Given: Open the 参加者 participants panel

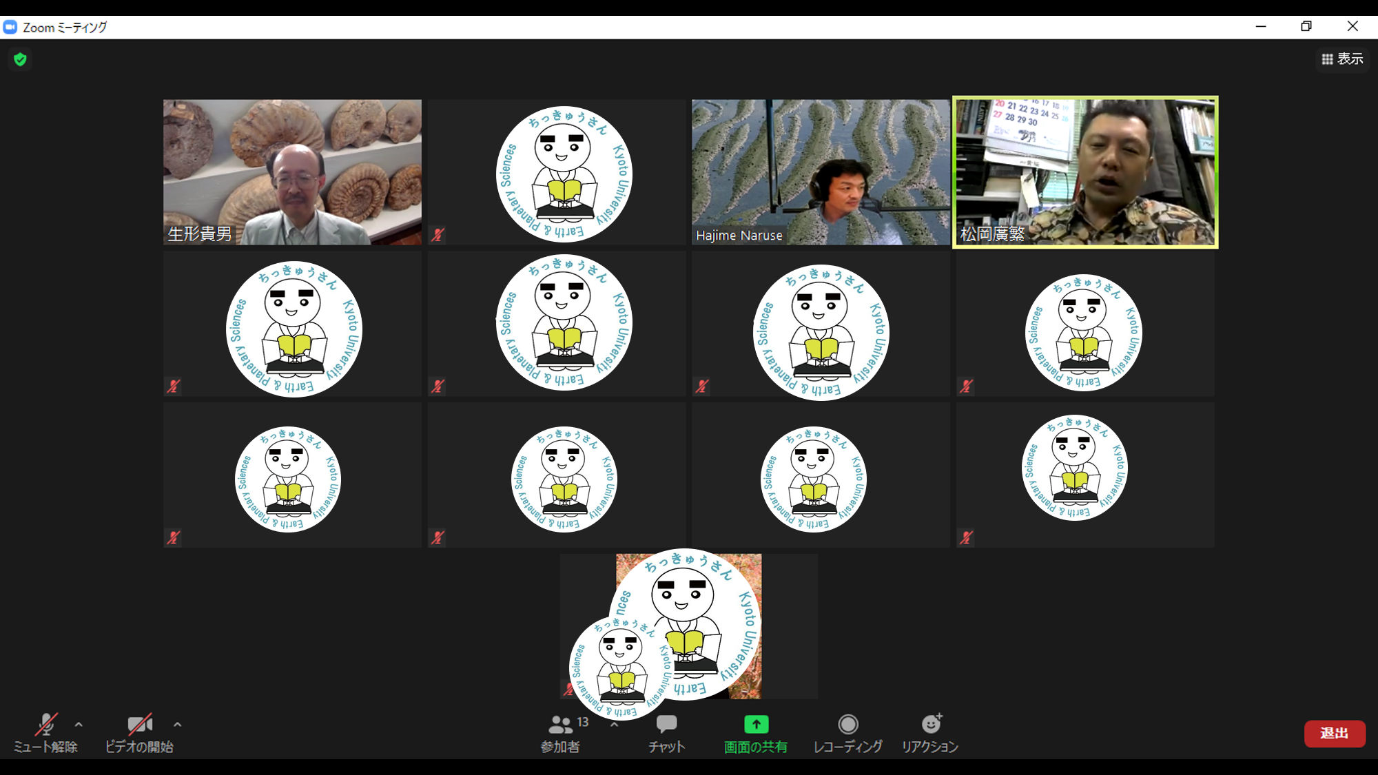Looking at the screenshot, I should coord(561,733).
